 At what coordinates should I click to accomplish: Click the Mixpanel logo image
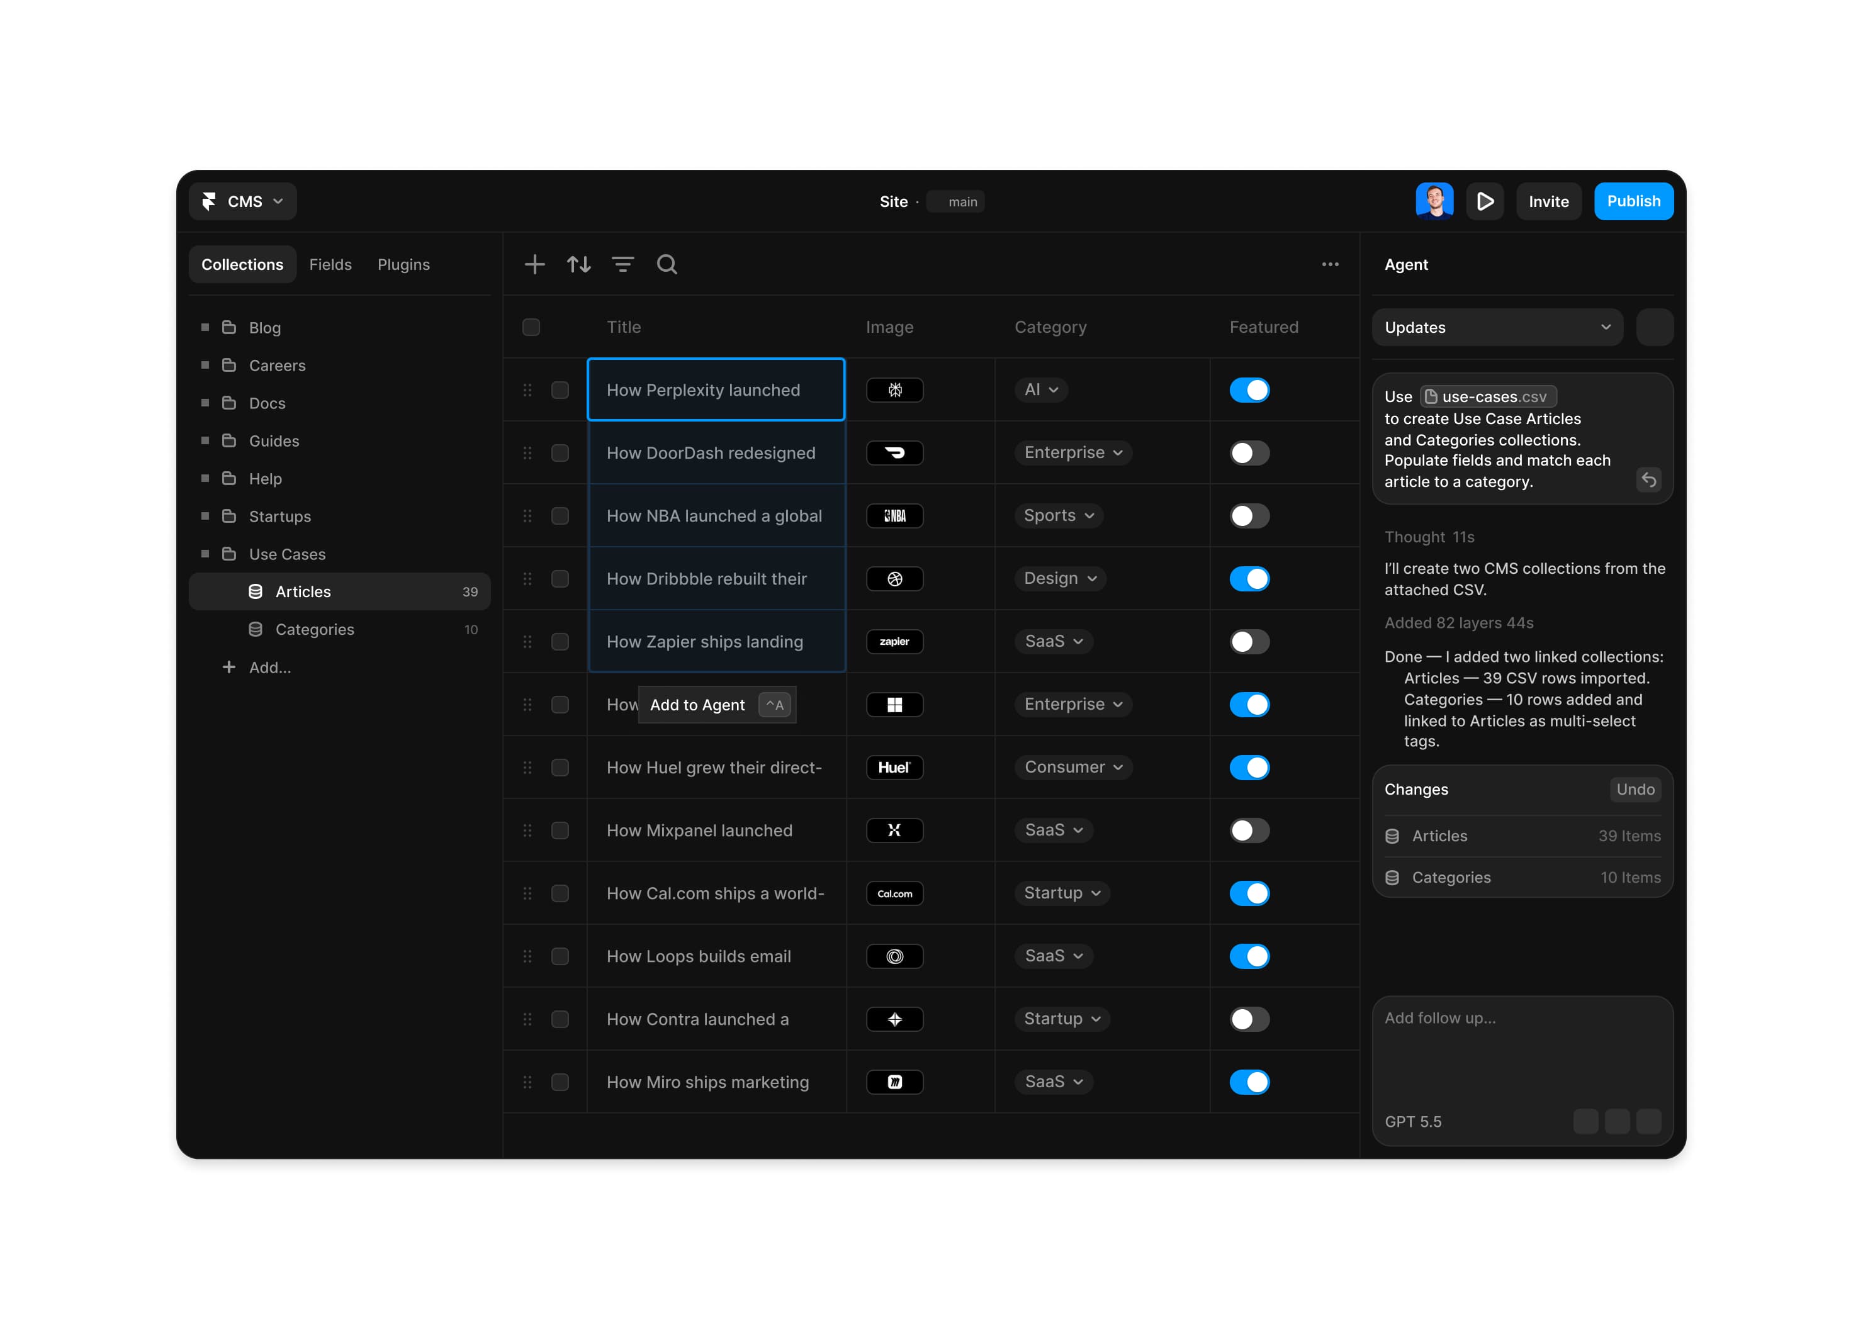click(894, 830)
